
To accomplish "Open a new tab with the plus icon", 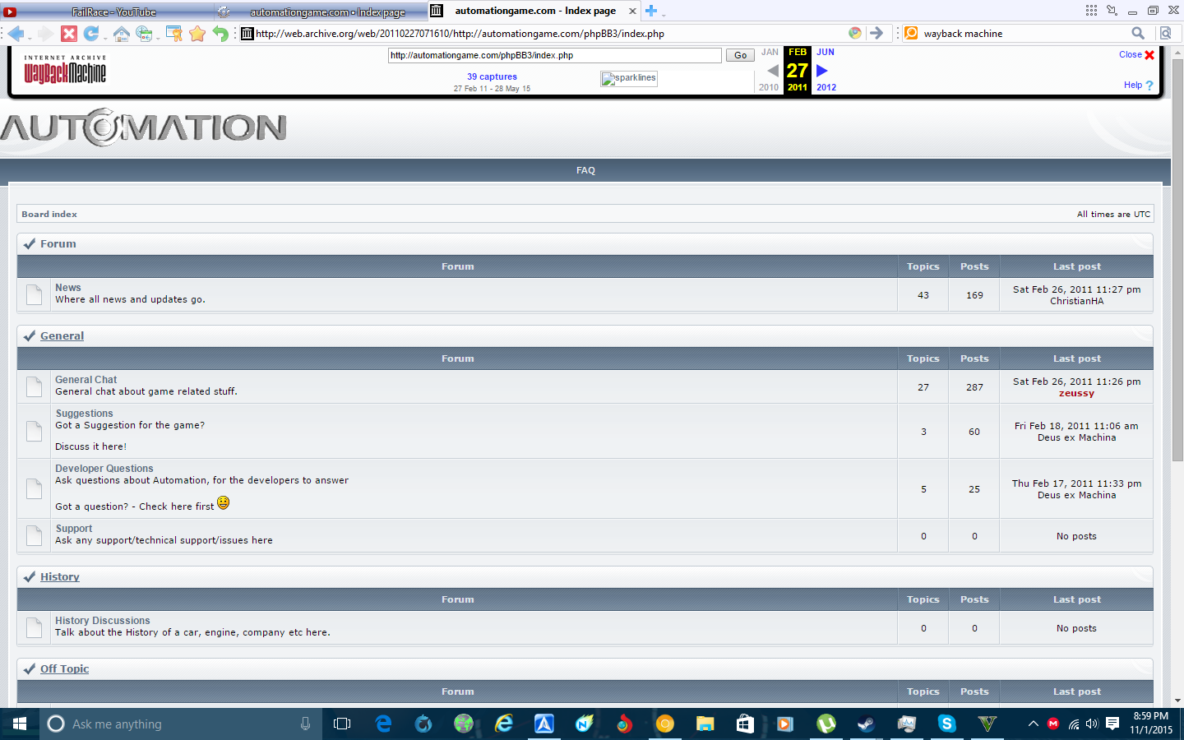I will click(651, 11).
